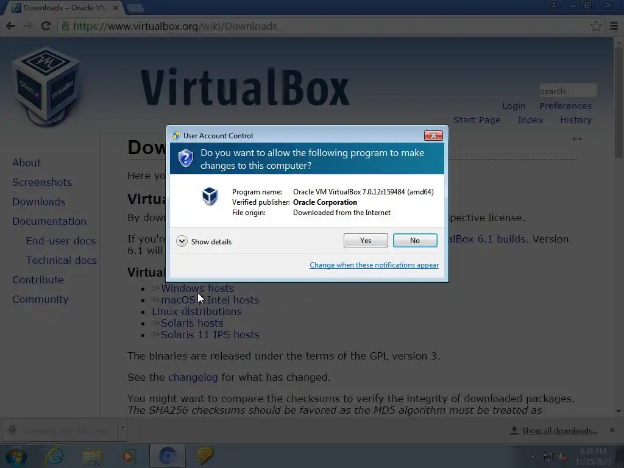Screen dimensions: 624x468
Task: Open About in the sidebar
Action: point(27,163)
